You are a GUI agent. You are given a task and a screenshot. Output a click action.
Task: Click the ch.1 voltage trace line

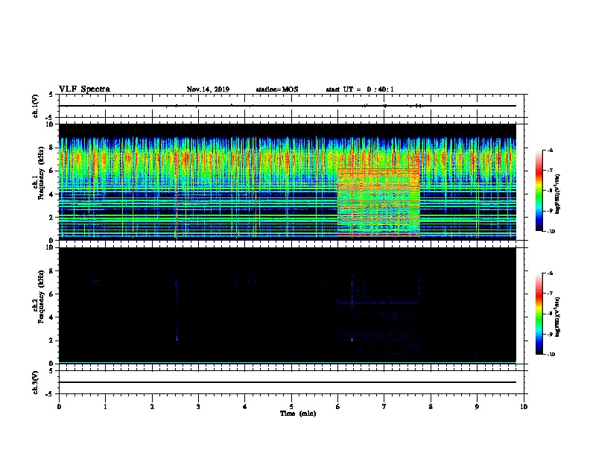288,106
